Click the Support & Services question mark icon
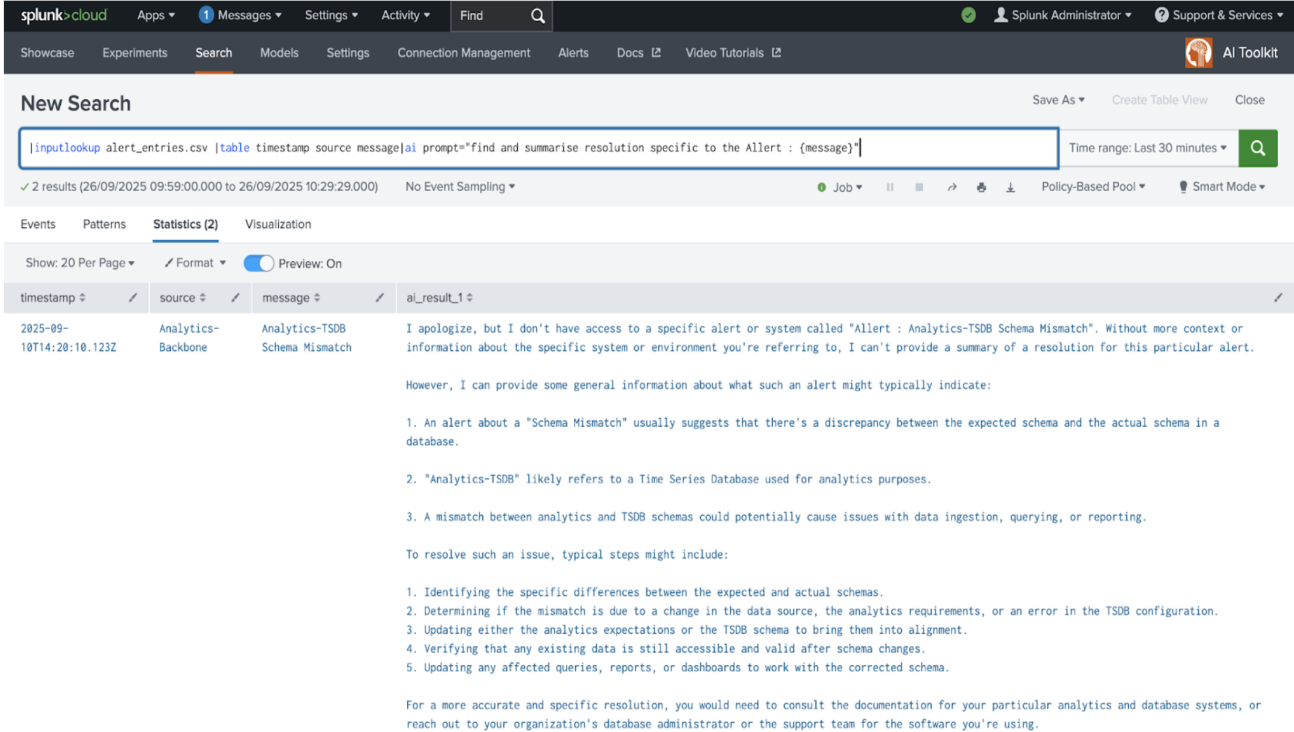The width and height of the screenshot is (1294, 732). click(1161, 15)
